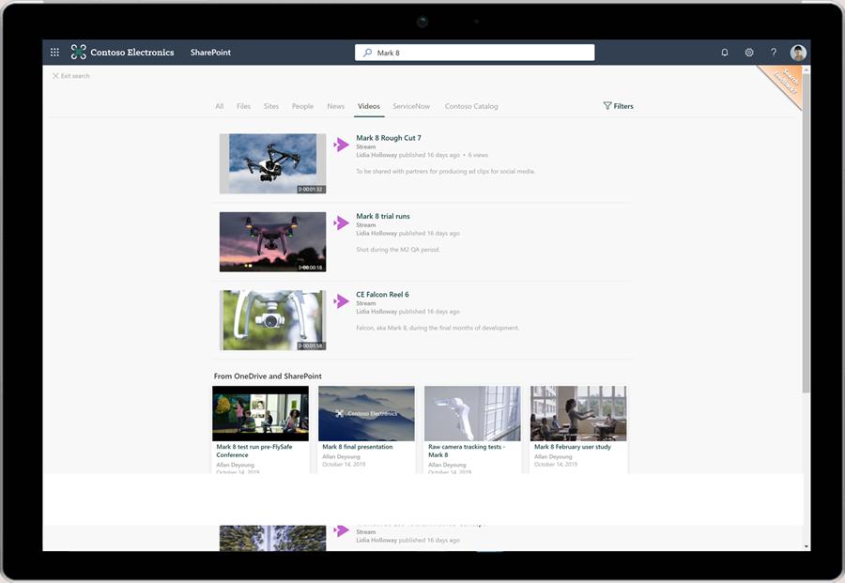Click the user profile avatar
The height and width of the screenshot is (583, 845).
click(798, 53)
